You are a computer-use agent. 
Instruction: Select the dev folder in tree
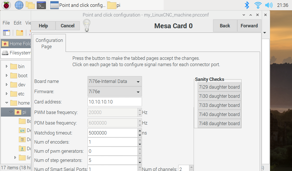pyautogui.click(x=18, y=85)
